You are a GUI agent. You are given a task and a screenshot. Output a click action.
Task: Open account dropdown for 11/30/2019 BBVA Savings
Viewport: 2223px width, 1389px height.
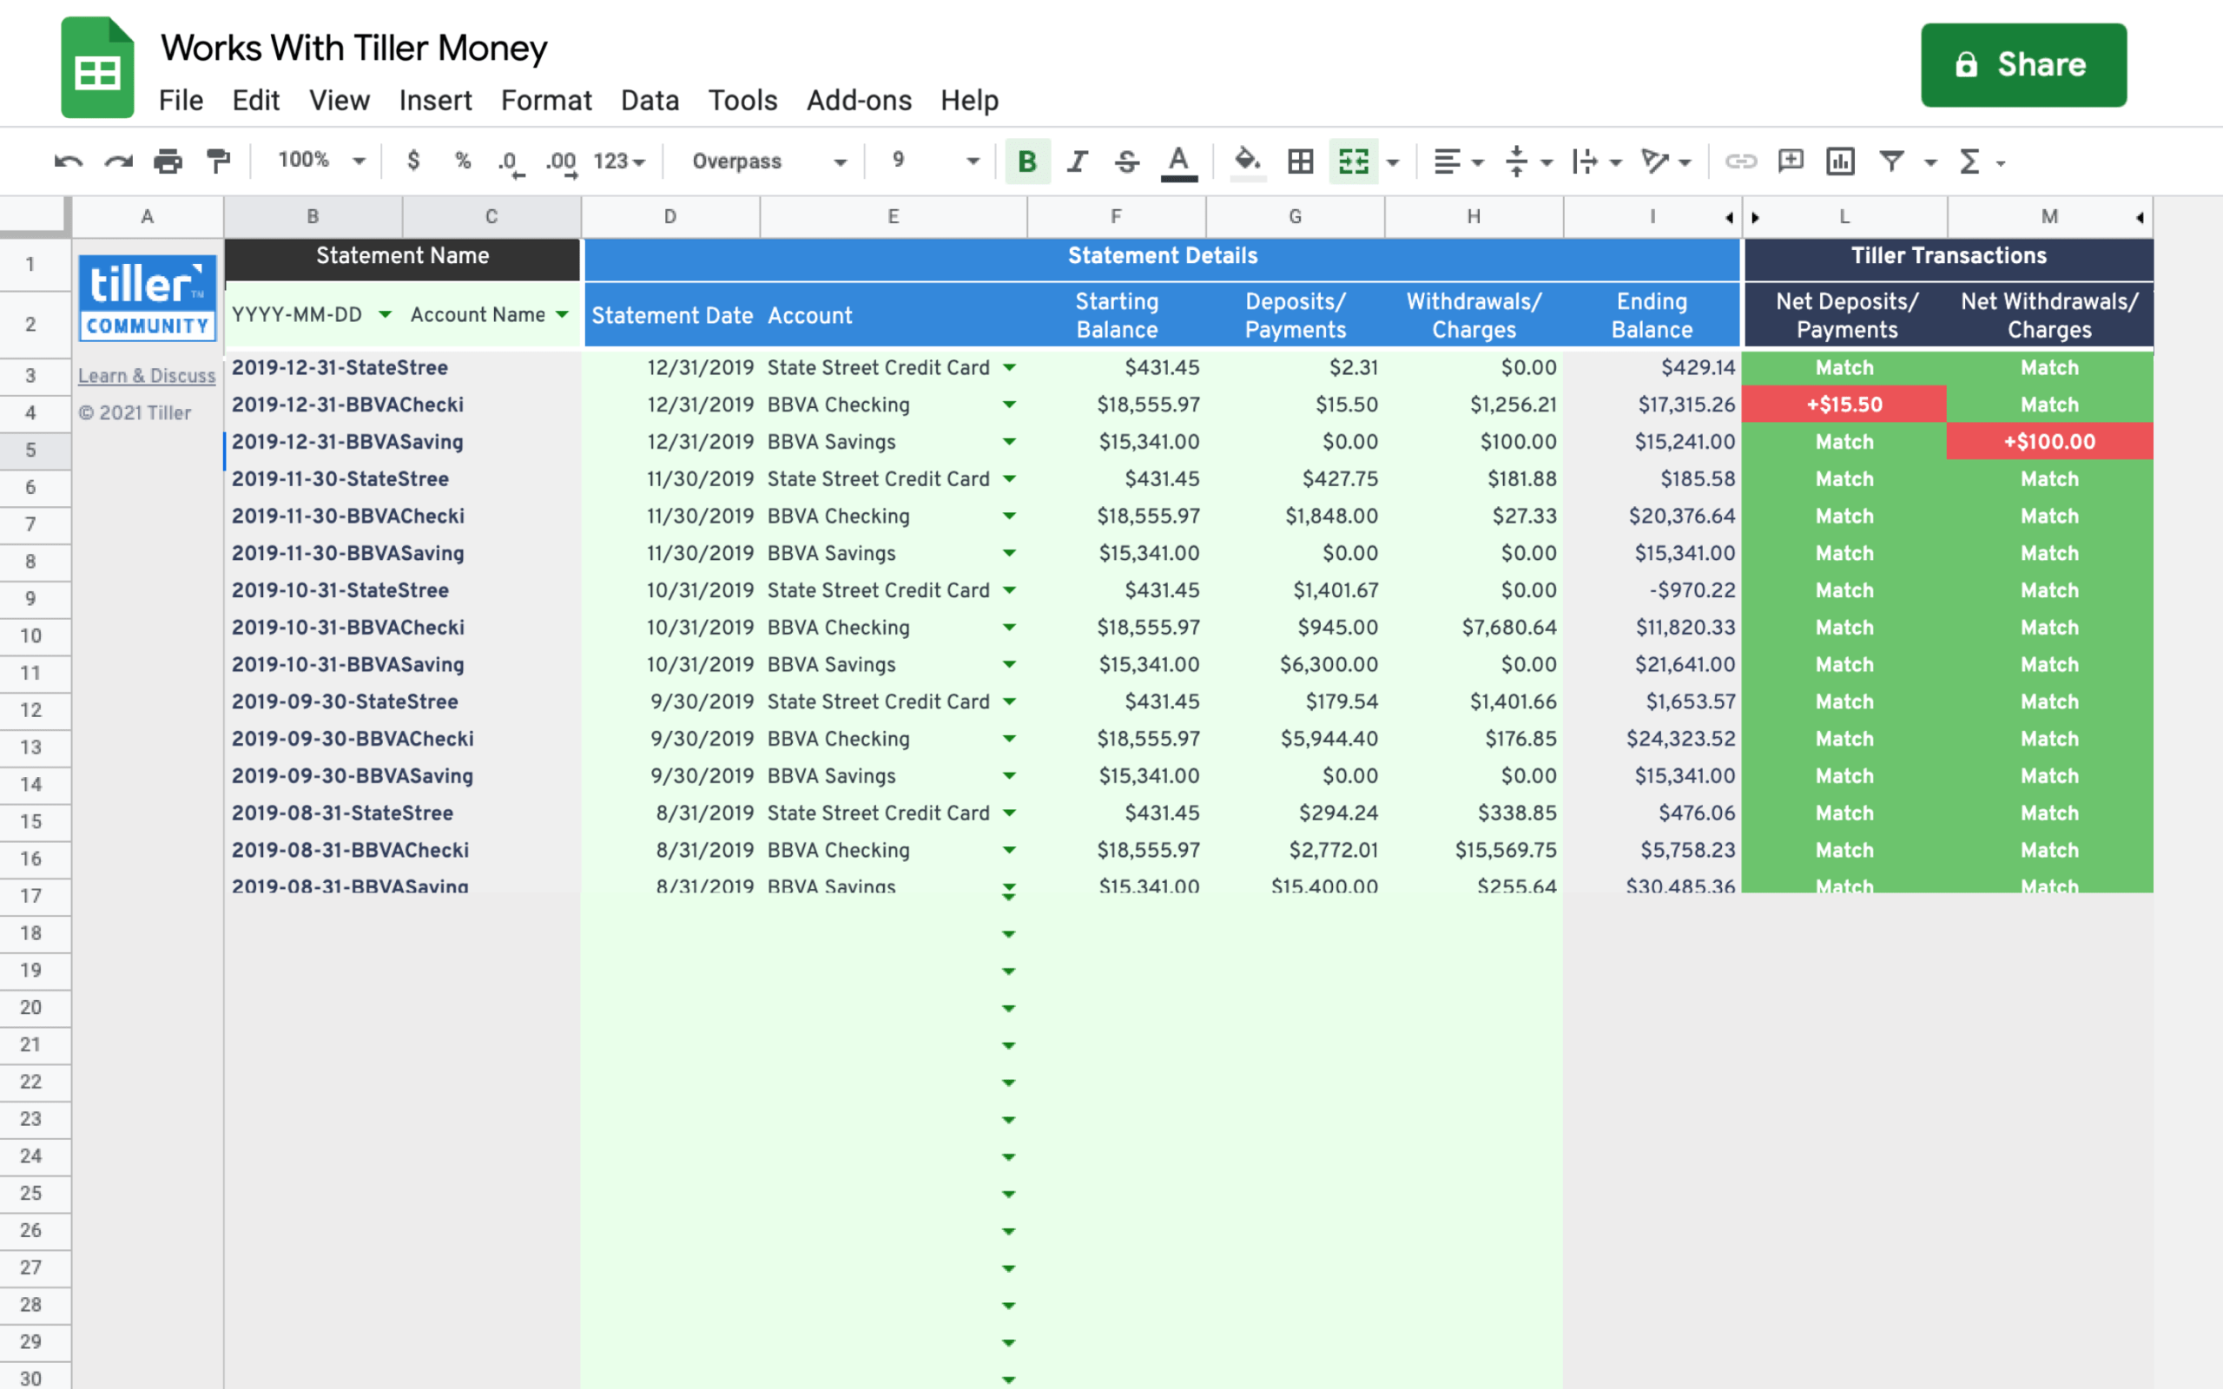tap(1010, 553)
